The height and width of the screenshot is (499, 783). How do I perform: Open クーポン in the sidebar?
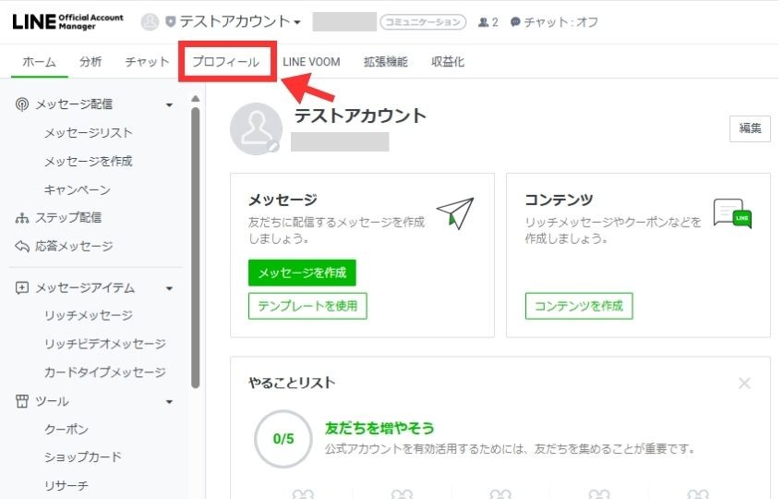coord(66,429)
